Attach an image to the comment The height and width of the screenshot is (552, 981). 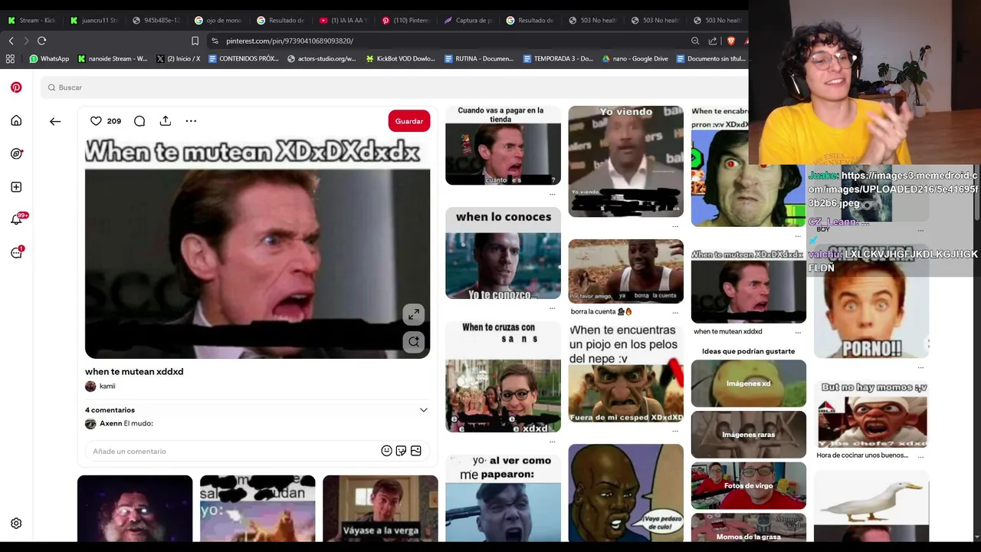click(x=416, y=451)
